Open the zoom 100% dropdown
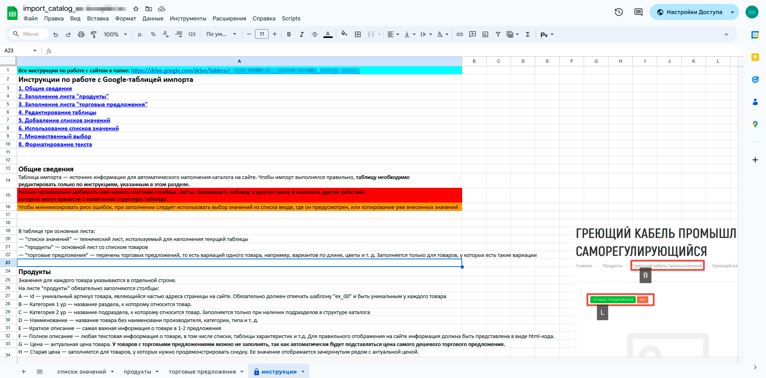 pyautogui.click(x=116, y=34)
